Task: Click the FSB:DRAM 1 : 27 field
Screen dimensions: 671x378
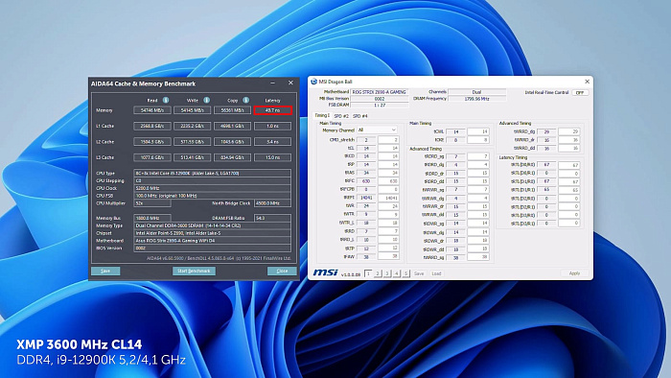Action: [380, 105]
